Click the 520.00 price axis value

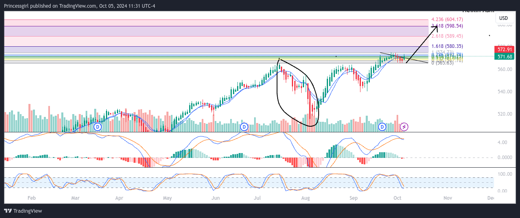pos(505,114)
